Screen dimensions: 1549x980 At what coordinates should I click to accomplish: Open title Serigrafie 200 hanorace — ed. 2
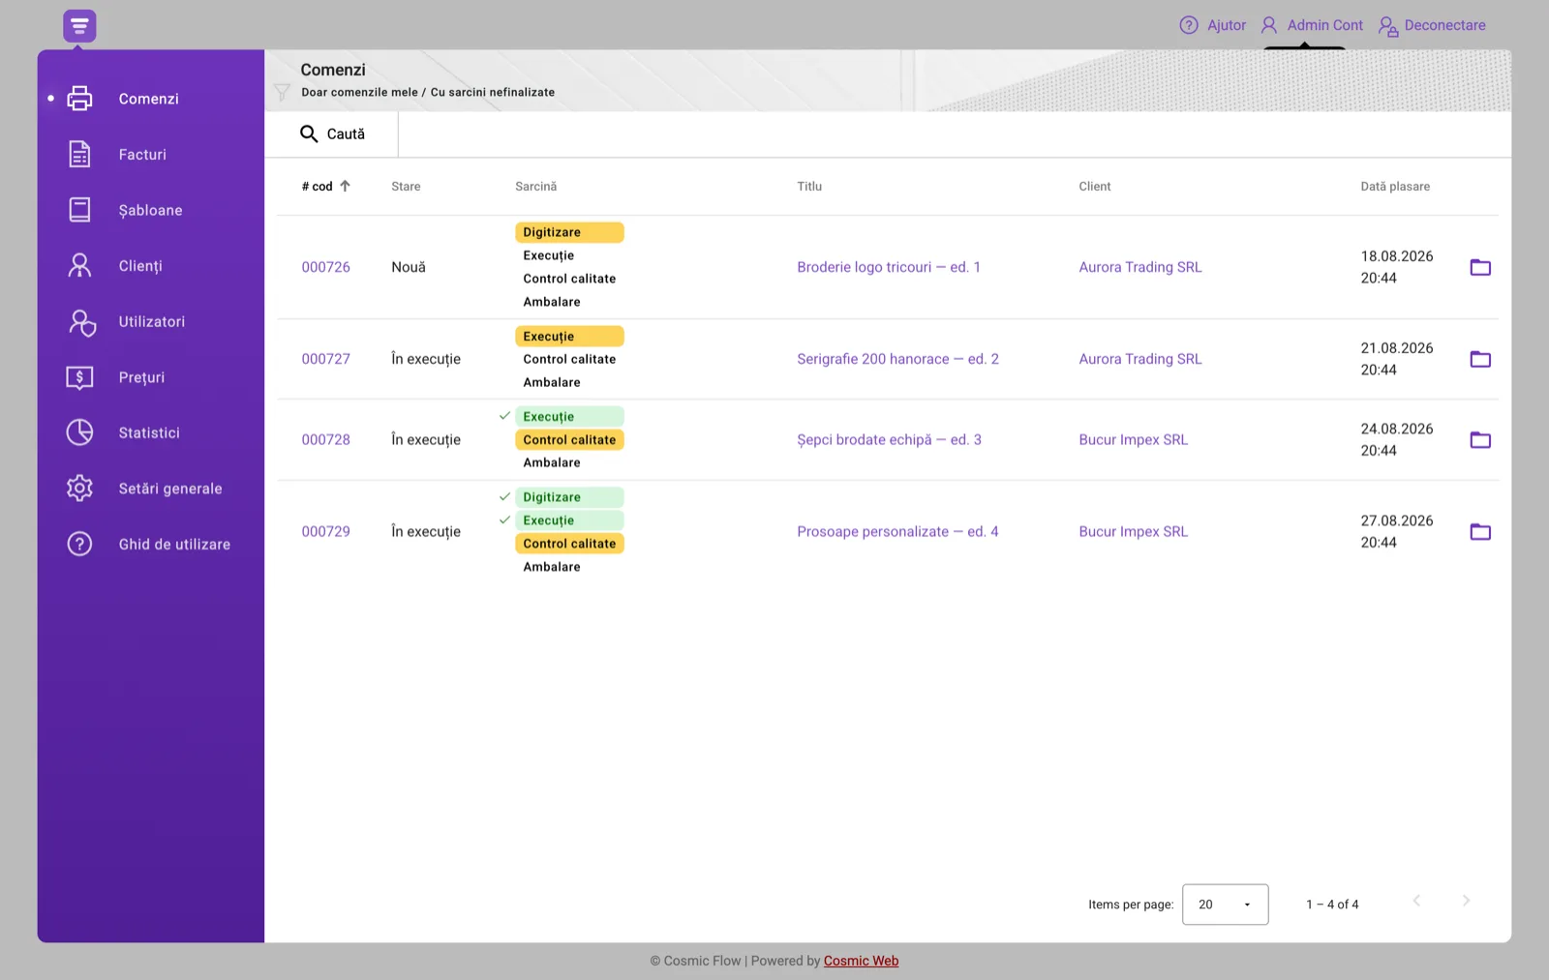pos(897,359)
